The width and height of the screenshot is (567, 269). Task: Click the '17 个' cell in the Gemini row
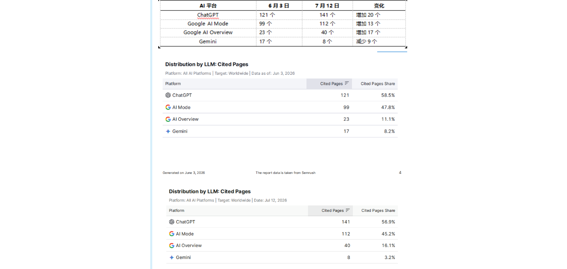[x=279, y=42]
